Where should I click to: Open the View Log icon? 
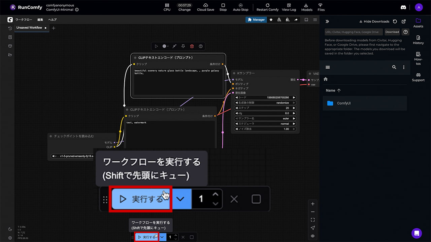coord(289,6)
